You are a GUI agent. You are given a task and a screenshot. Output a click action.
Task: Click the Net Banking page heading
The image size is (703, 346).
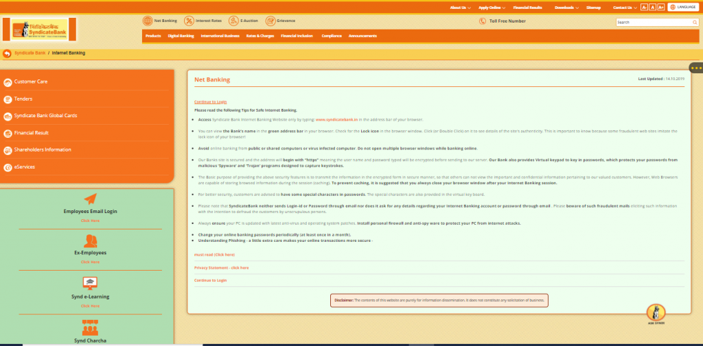212,79
